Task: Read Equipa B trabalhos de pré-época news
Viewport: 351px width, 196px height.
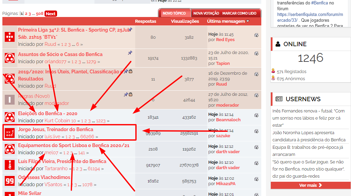Action: tap(308, 151)
